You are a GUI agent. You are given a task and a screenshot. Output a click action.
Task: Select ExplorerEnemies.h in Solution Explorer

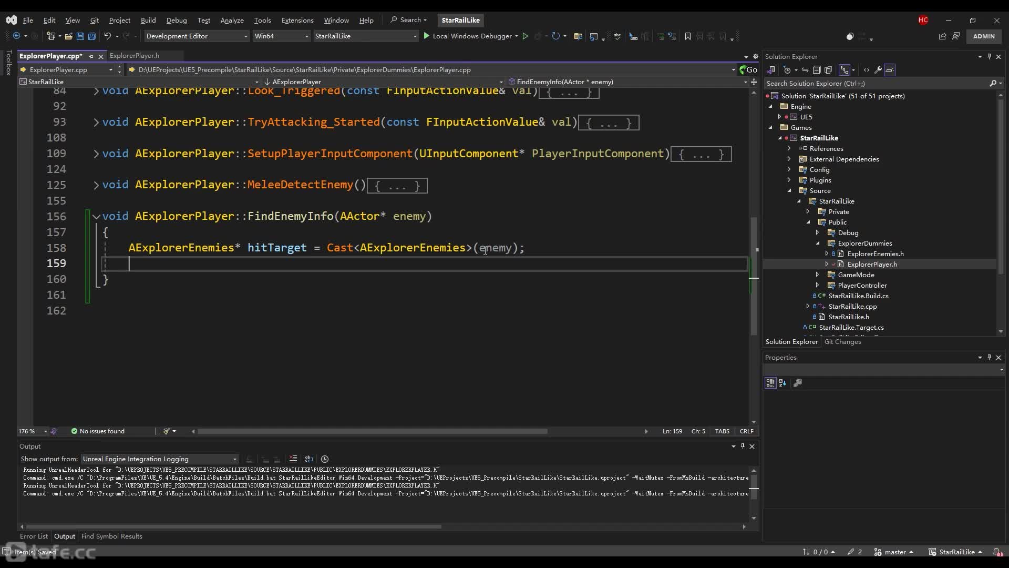[876, 254]
